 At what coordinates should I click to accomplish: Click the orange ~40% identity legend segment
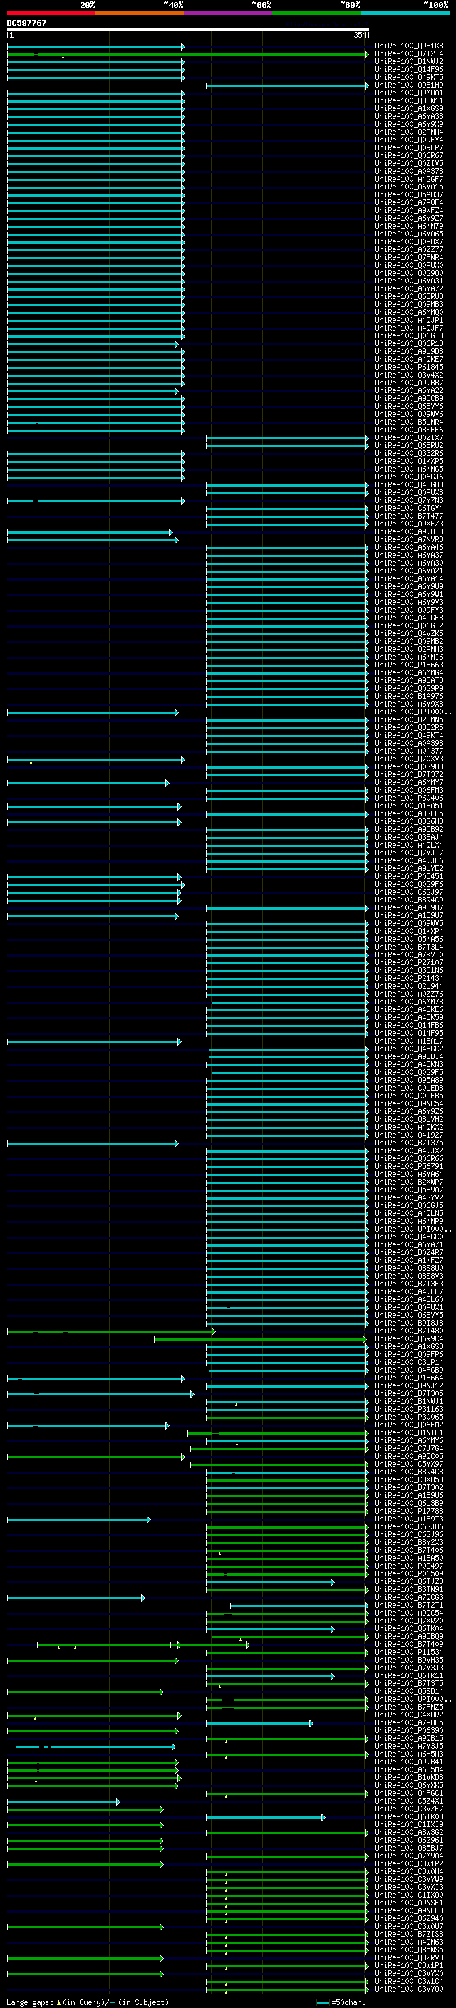[x=140, y=13]
